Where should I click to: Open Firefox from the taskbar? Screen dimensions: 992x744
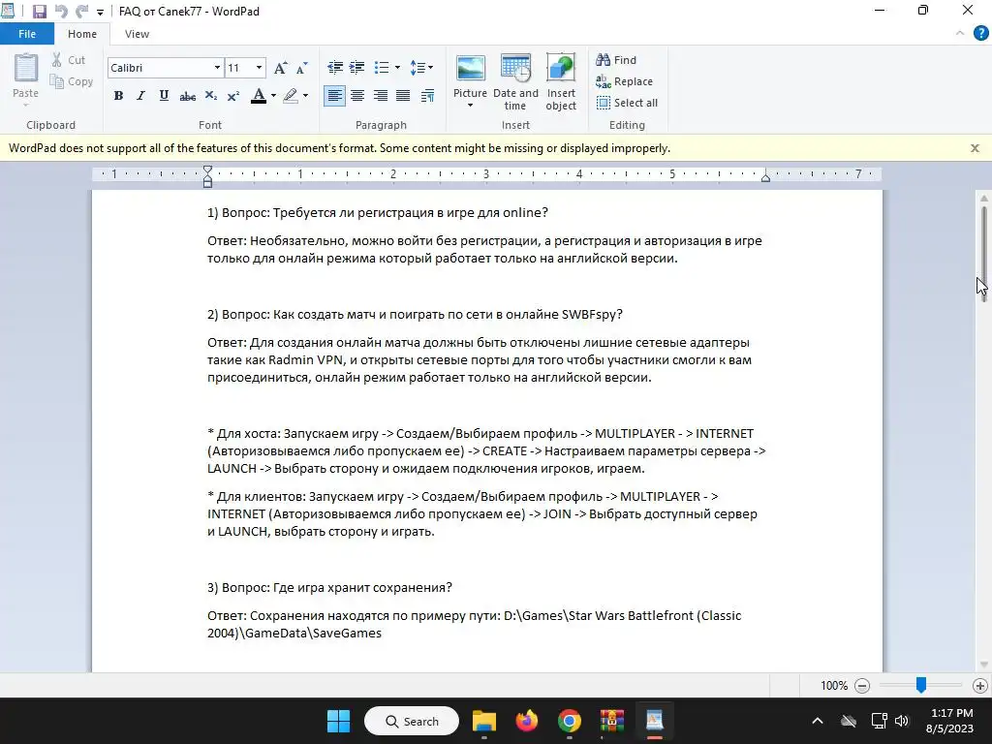pyautogui.click(x=526, y=721)
